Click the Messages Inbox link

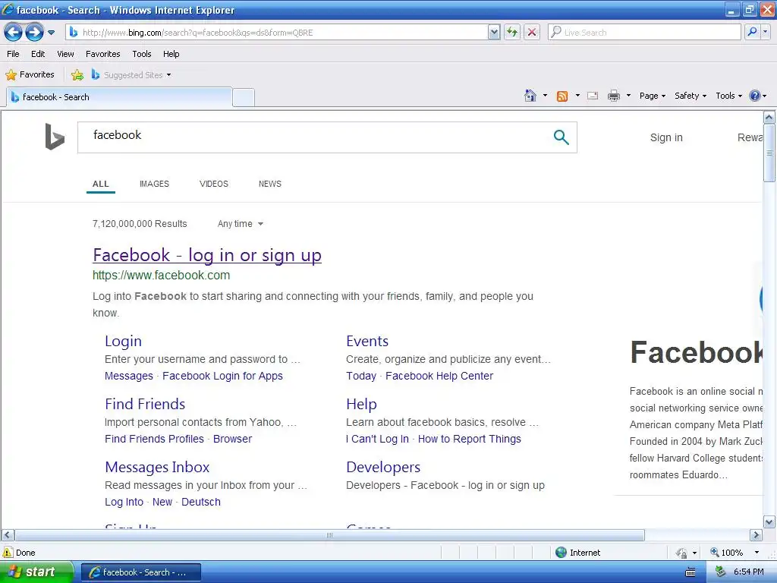point(157,467)
